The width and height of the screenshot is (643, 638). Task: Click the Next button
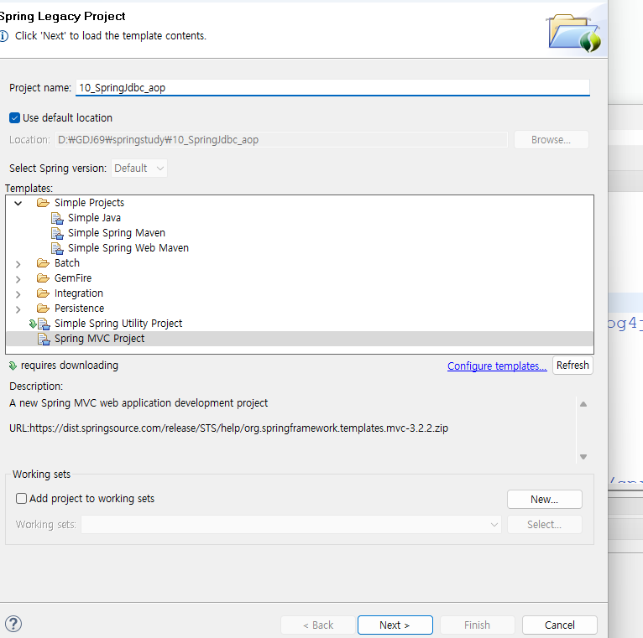tap(395, 625)
